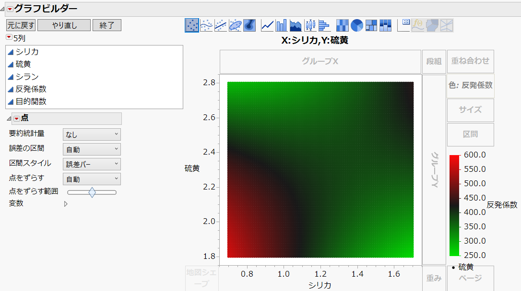Viewport: 521px width, 291px height.
Task: Click the continuous-type icon beside 目的関数
Action: (11, 102)
